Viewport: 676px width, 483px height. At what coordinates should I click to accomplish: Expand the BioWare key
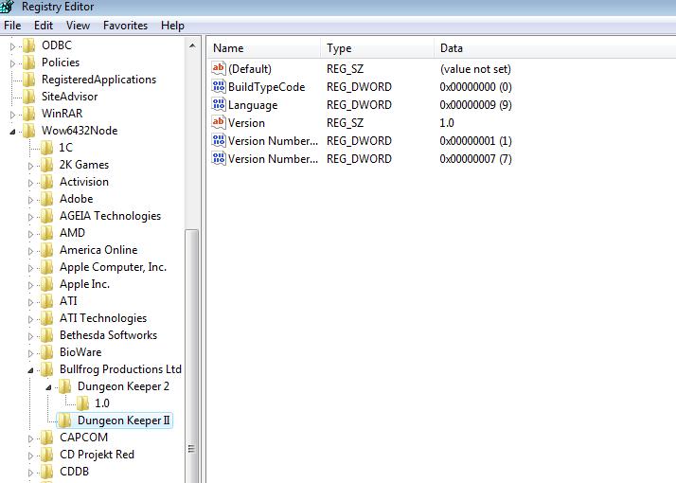click(x=30, y=353)
